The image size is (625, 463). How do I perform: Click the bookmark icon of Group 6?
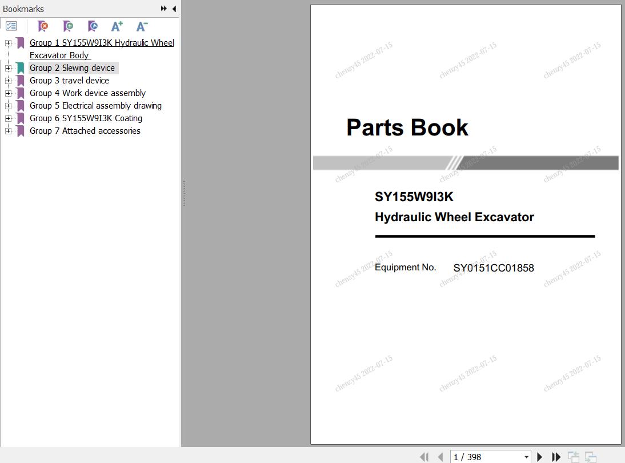pos(21,118)
